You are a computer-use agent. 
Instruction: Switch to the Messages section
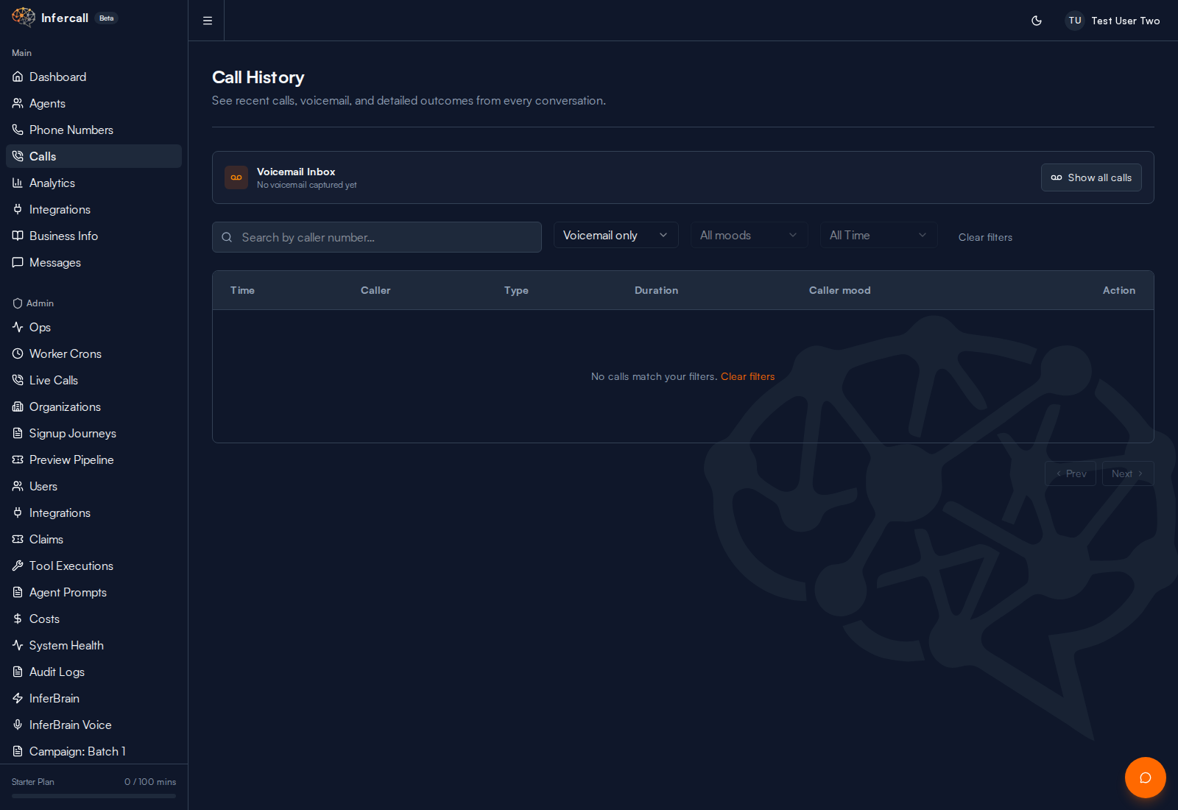pyautogui.click(x=54, y=262)
